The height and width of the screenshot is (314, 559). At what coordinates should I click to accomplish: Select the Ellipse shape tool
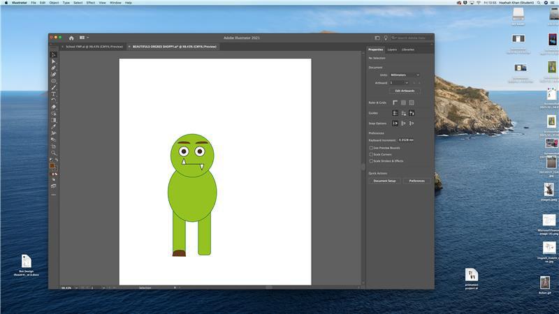(54, 81)
